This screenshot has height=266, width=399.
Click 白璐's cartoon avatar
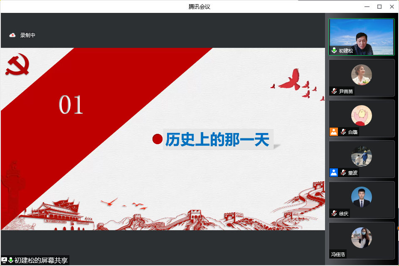[361, 115]
